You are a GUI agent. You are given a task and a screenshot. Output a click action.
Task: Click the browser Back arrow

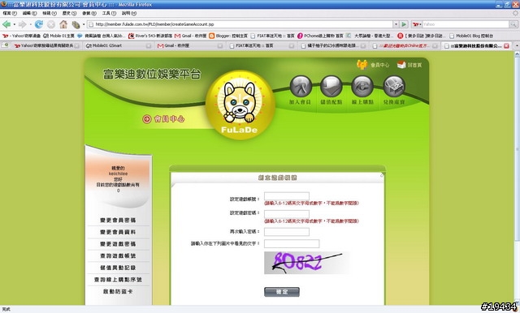click(x=6, y=24)
